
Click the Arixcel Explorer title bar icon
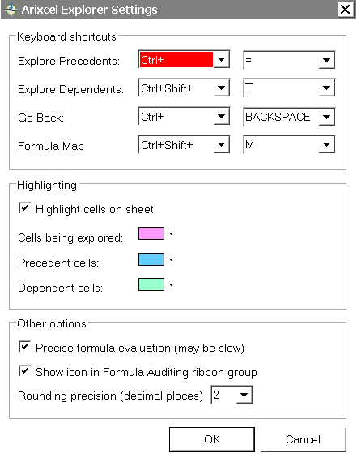[11, 10]
